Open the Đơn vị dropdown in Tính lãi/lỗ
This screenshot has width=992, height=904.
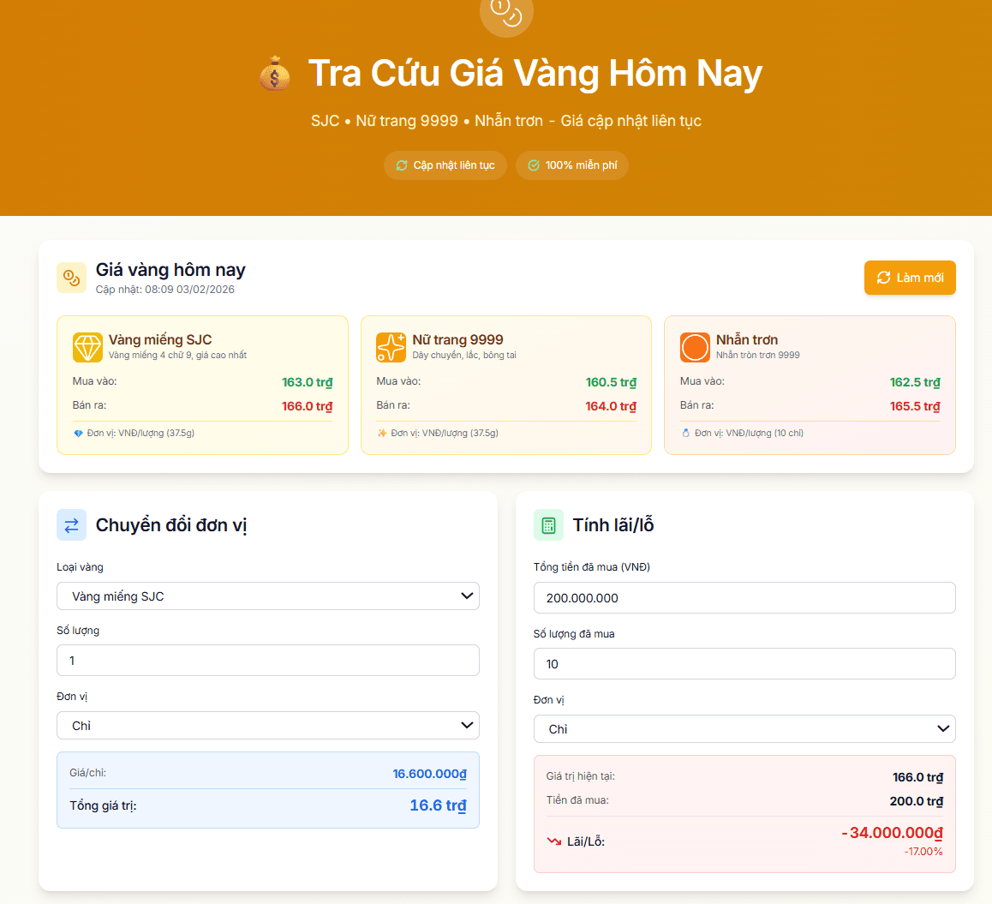pos(744,728)
